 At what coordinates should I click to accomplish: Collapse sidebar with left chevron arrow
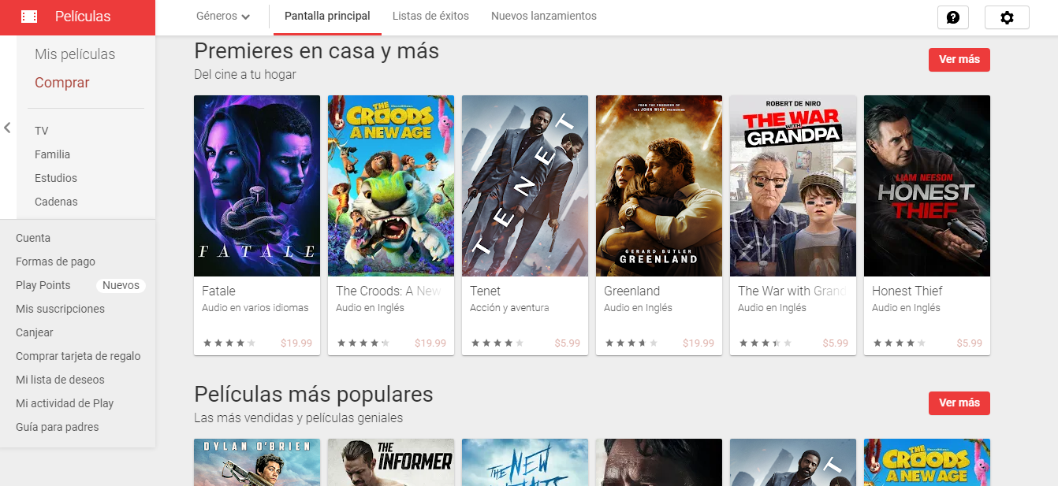(x=7, y=128)
